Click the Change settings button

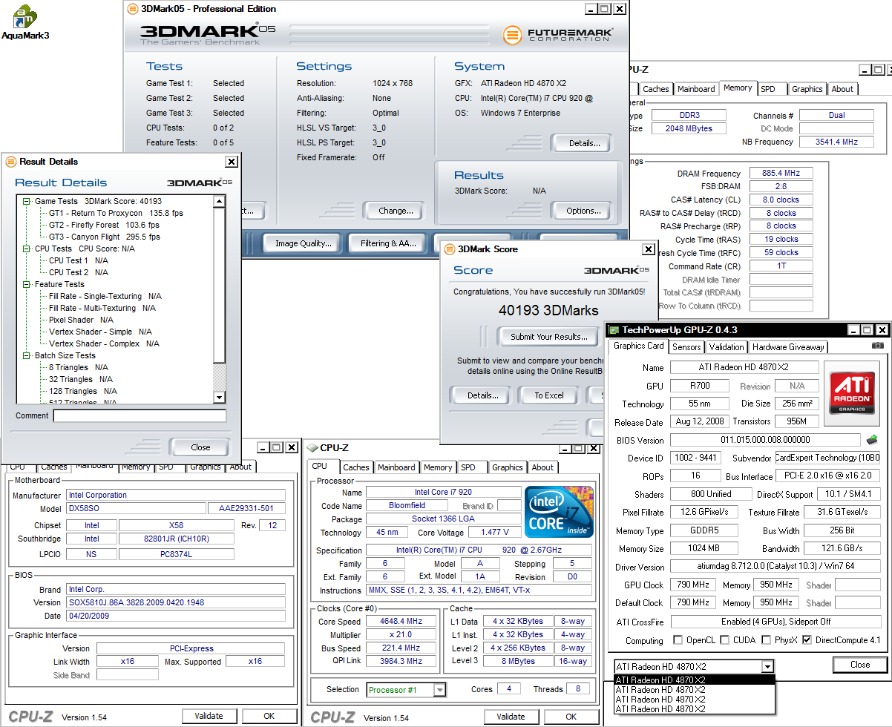pyautogui.click(x=393, y=211)
